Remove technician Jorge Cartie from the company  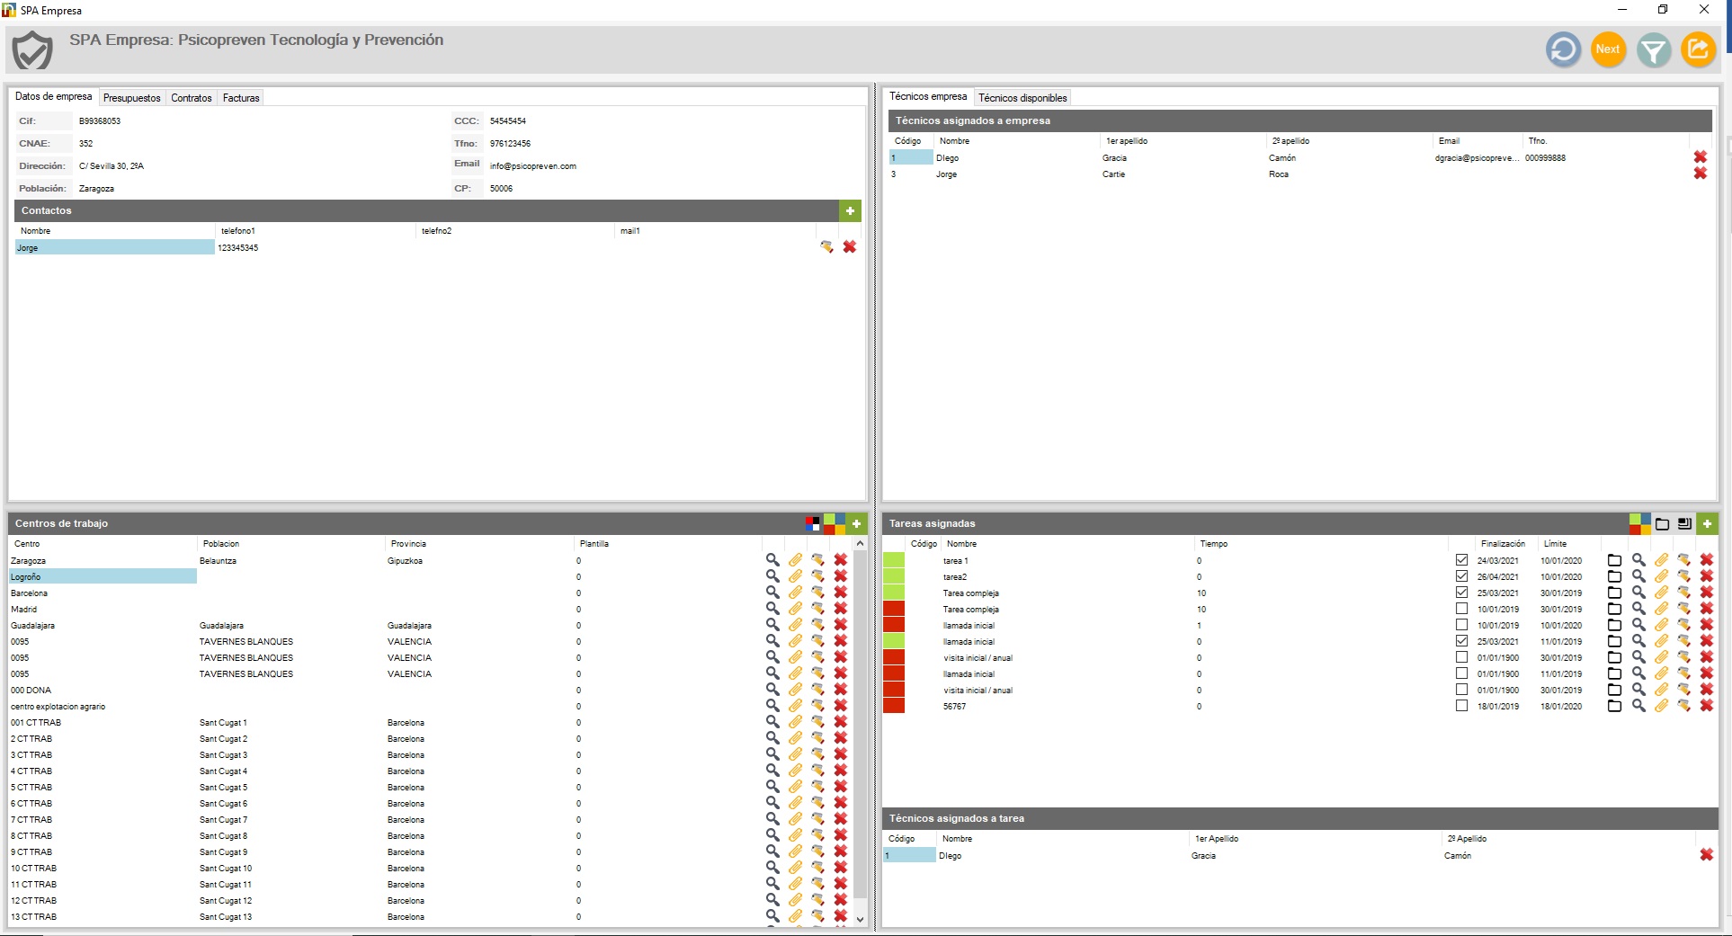(1700, 174)
